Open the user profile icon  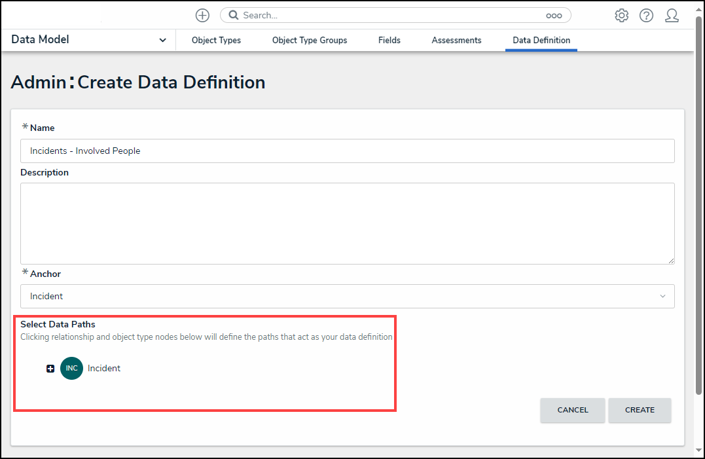(x=672, y=16)
